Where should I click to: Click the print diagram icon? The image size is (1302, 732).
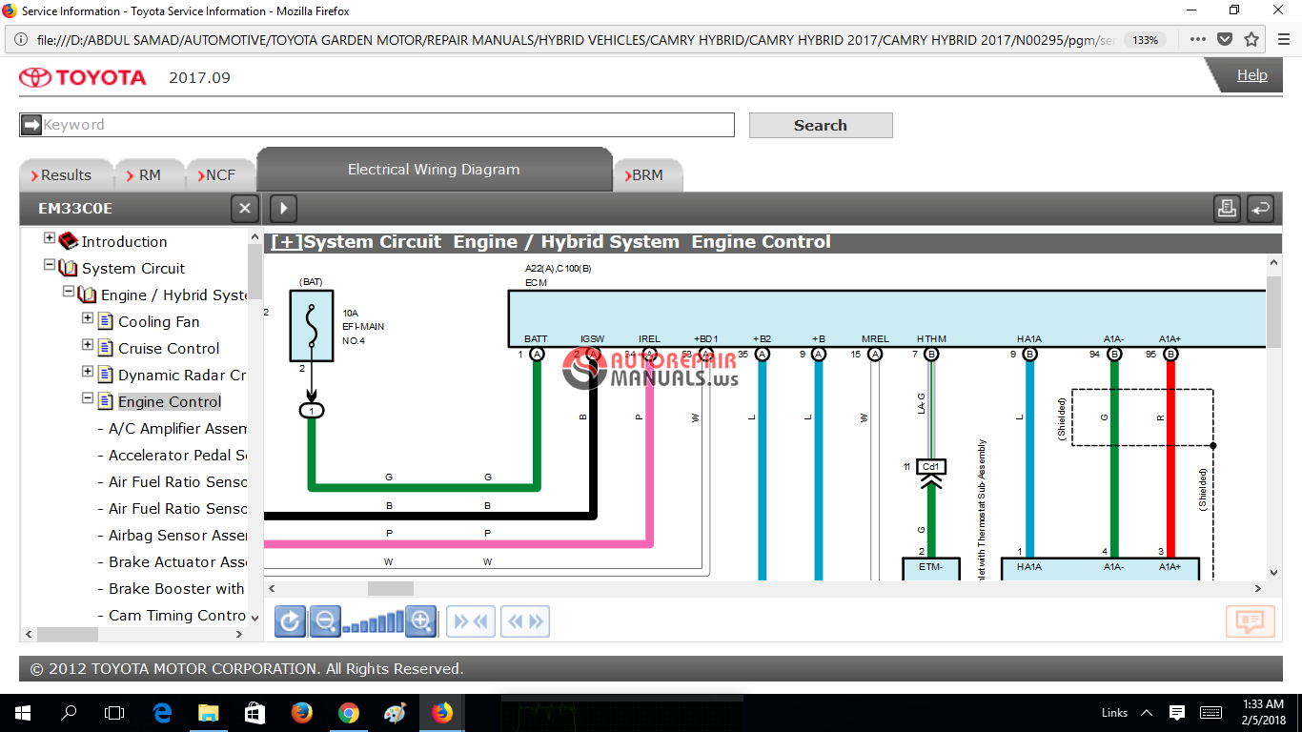pos(1228,208)
